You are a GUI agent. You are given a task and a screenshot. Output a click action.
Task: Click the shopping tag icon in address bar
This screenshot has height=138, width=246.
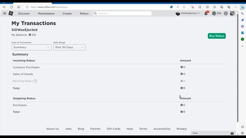[171, 7]
